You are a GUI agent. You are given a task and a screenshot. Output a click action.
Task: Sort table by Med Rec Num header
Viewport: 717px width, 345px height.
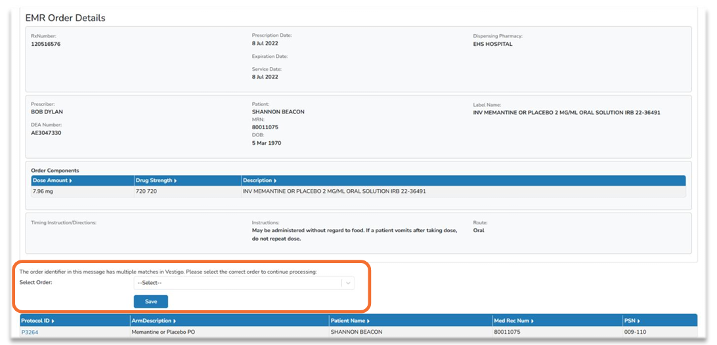coord(513,321)
